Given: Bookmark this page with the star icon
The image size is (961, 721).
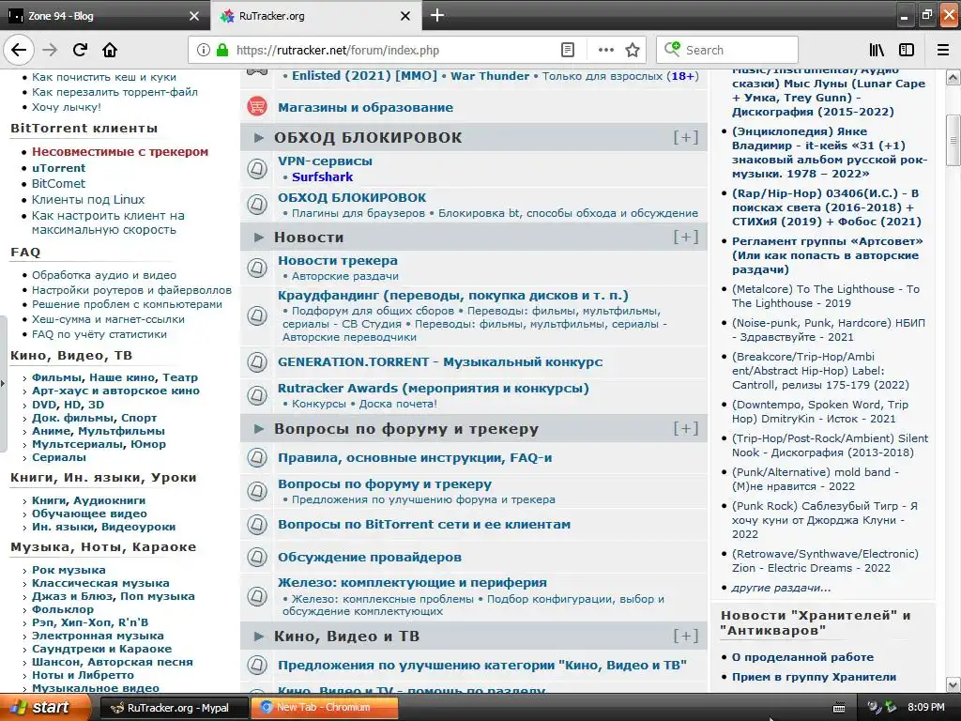Looking at the screenshot, I should click(633, 50).
